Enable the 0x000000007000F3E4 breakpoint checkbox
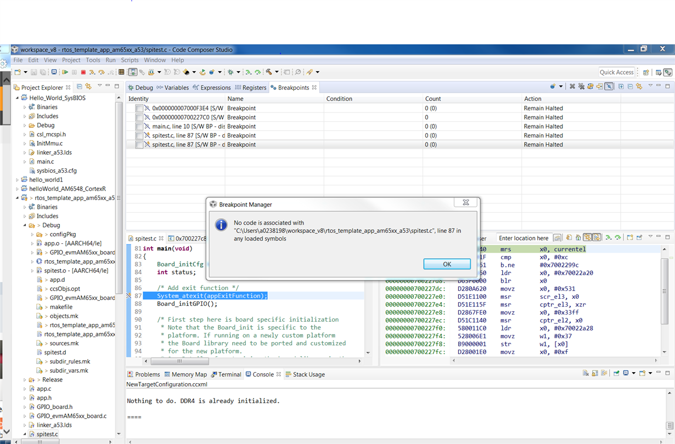675x444 pixels. pos(139,109)
